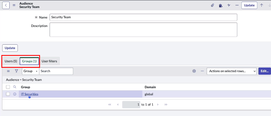Click the back arrow button in header
Image resolution: width=271 pixels, height=116 pixels.
click(6, 5)
